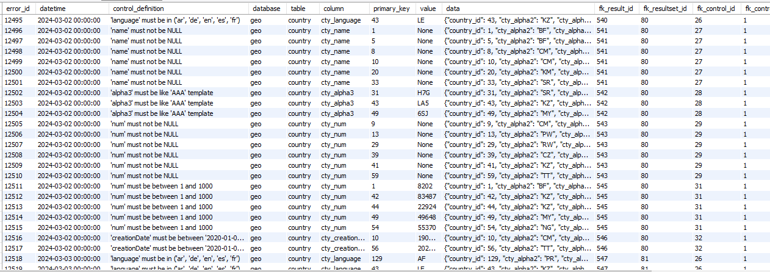Select error_id cell 12516
Viewport: 770px width, 272px height.
(13, 238)
